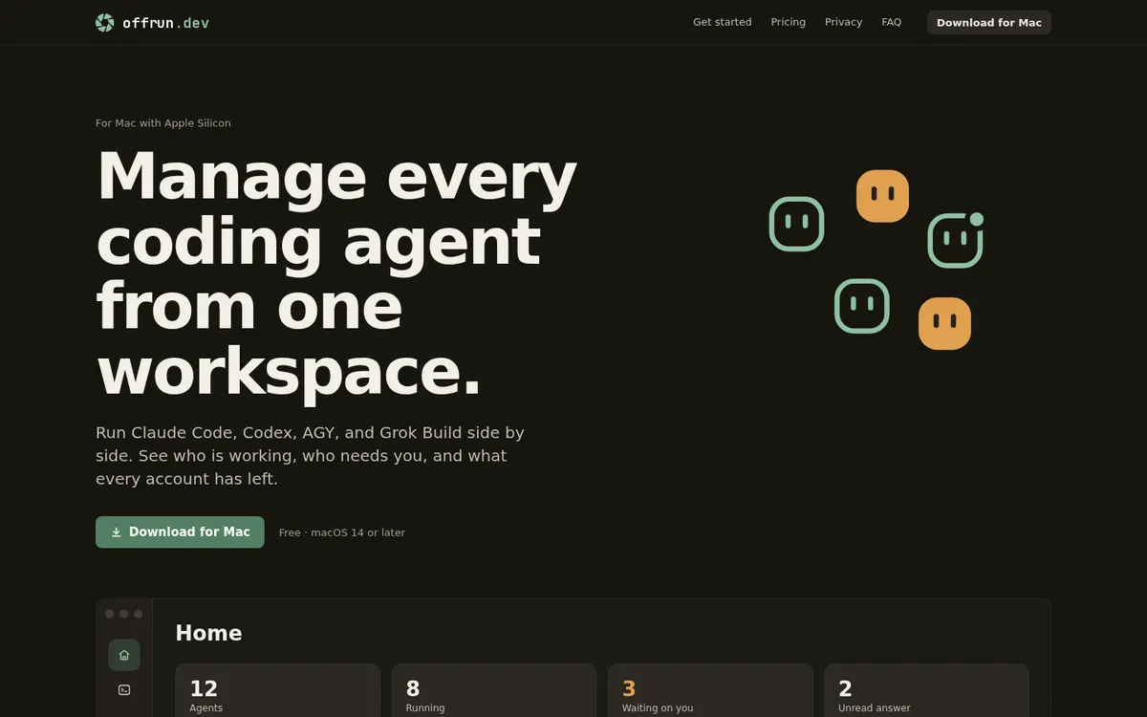Screen dimensions: 1147x717
Task: Click the Home heading in the app preview
Action: click(208, 633)
